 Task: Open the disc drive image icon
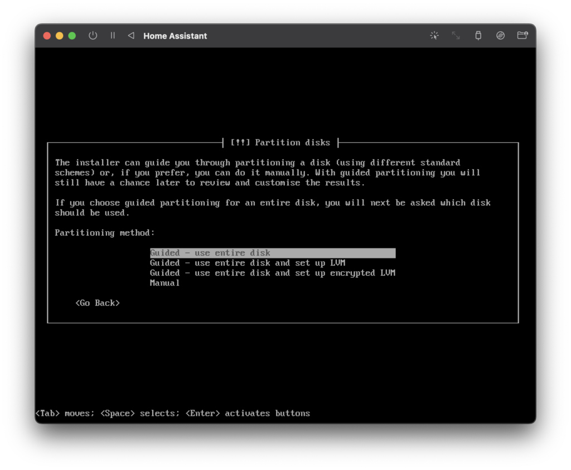[x=500, y=35]
